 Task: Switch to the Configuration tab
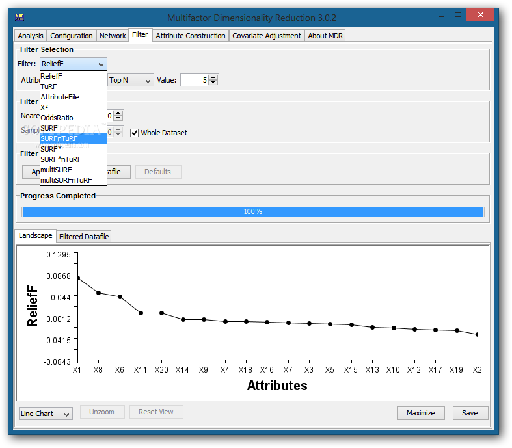coord(71,36)
